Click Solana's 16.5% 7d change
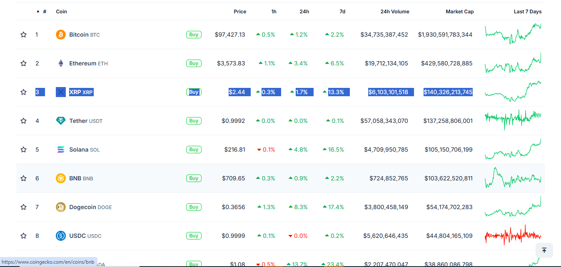The image size is (561, 267). 334,150
